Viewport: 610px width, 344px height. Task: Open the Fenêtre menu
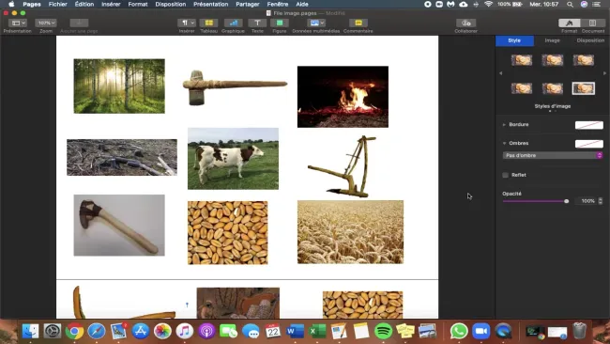(278, 5)
